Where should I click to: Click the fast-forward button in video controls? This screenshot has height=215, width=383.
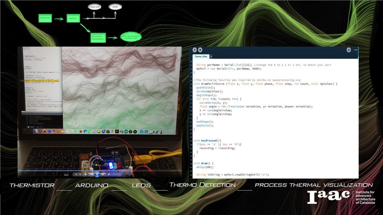[x=103, y=174]
